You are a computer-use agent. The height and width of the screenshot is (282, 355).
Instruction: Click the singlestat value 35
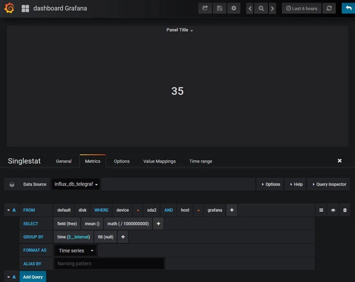click(x=178, y=91)
